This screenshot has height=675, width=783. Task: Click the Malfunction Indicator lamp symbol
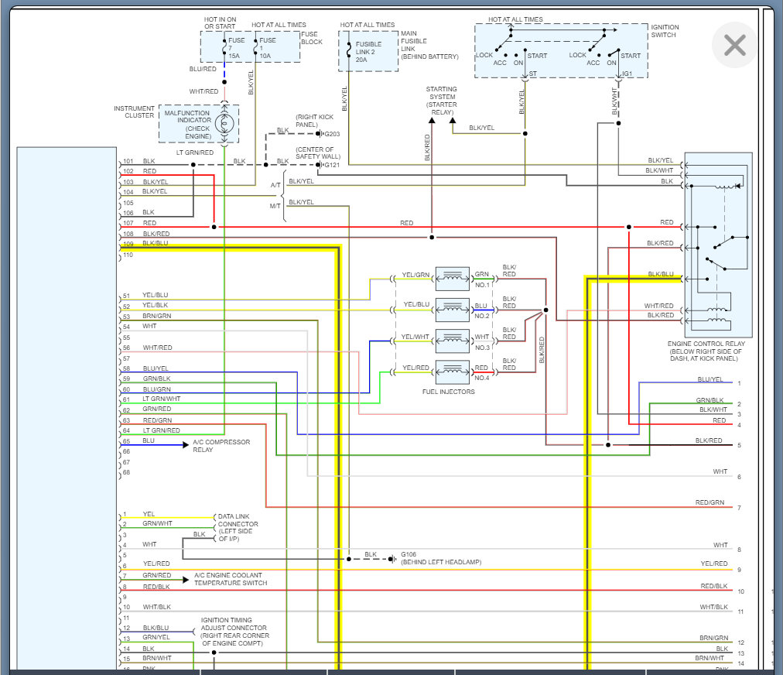tap(226, 125)
